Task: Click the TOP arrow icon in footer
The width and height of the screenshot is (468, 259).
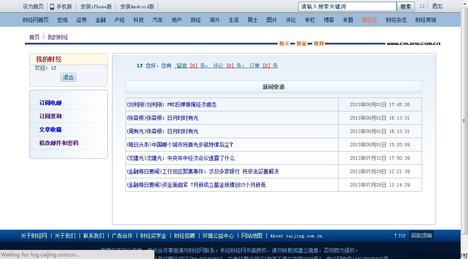Action: click(395, 236)
